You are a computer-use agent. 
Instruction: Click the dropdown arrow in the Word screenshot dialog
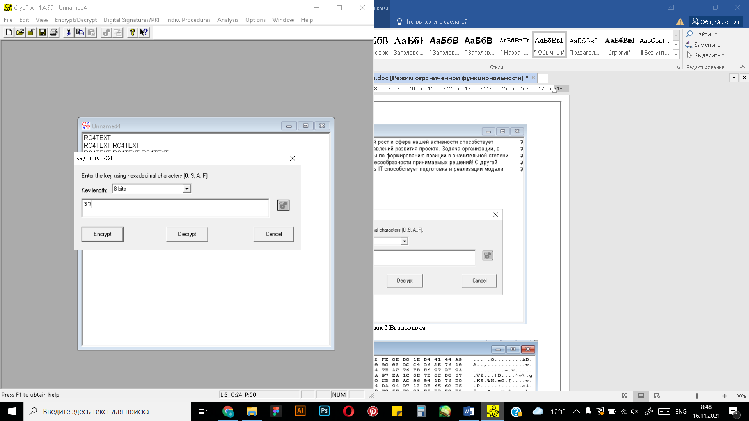405,241
